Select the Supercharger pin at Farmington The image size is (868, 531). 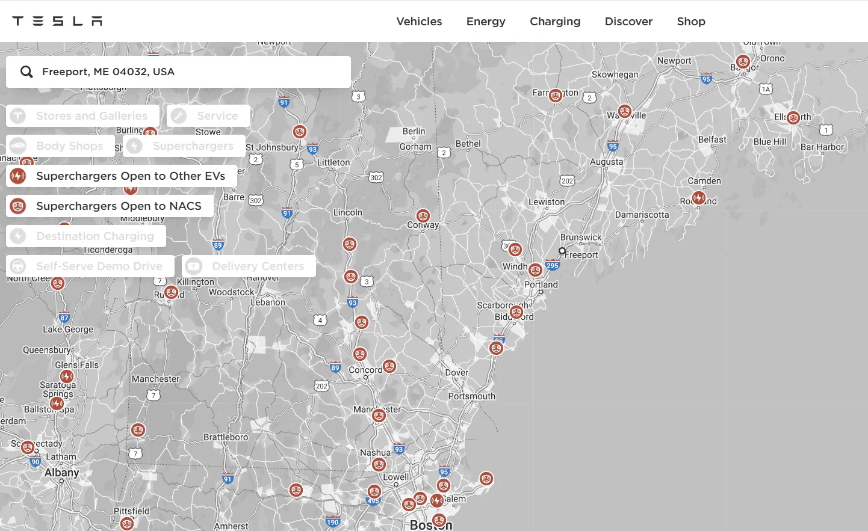(x=556, y=95)
